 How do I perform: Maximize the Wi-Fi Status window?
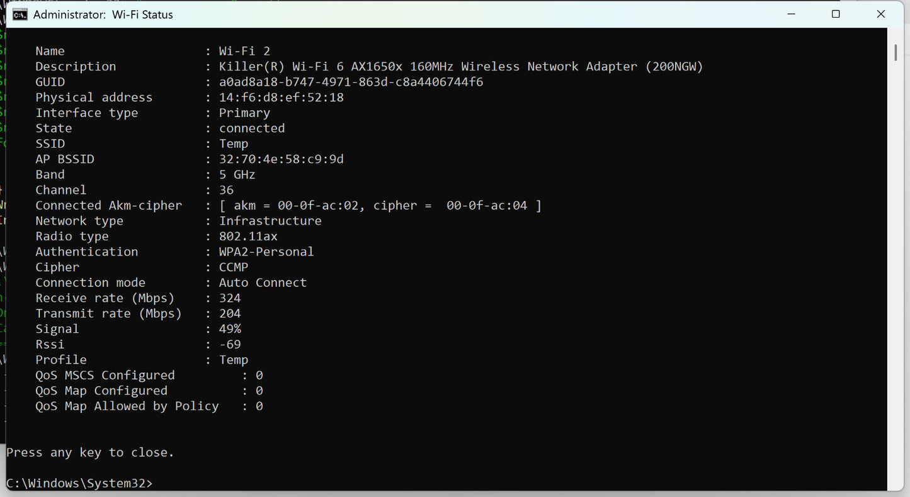click(x=836, y=14)
